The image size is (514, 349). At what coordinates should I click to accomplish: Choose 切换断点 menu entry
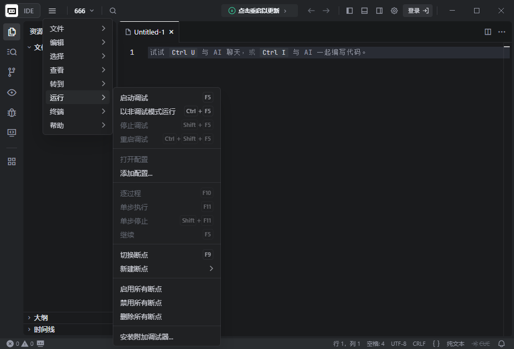167,254
